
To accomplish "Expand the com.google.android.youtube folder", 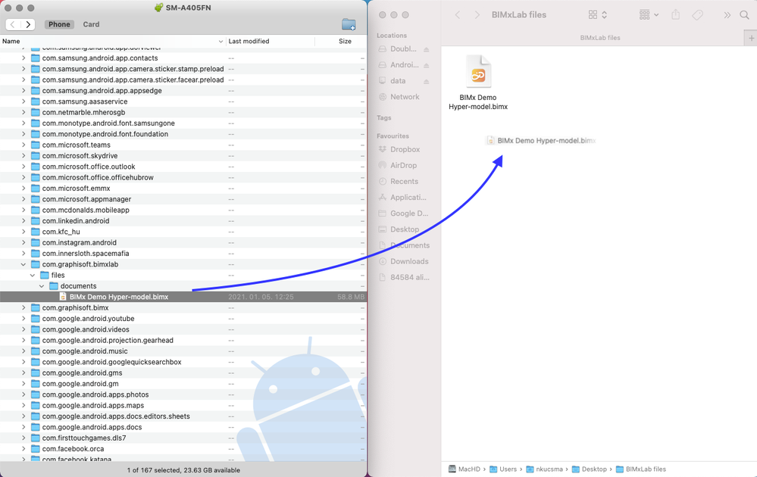I will (23, 318).
